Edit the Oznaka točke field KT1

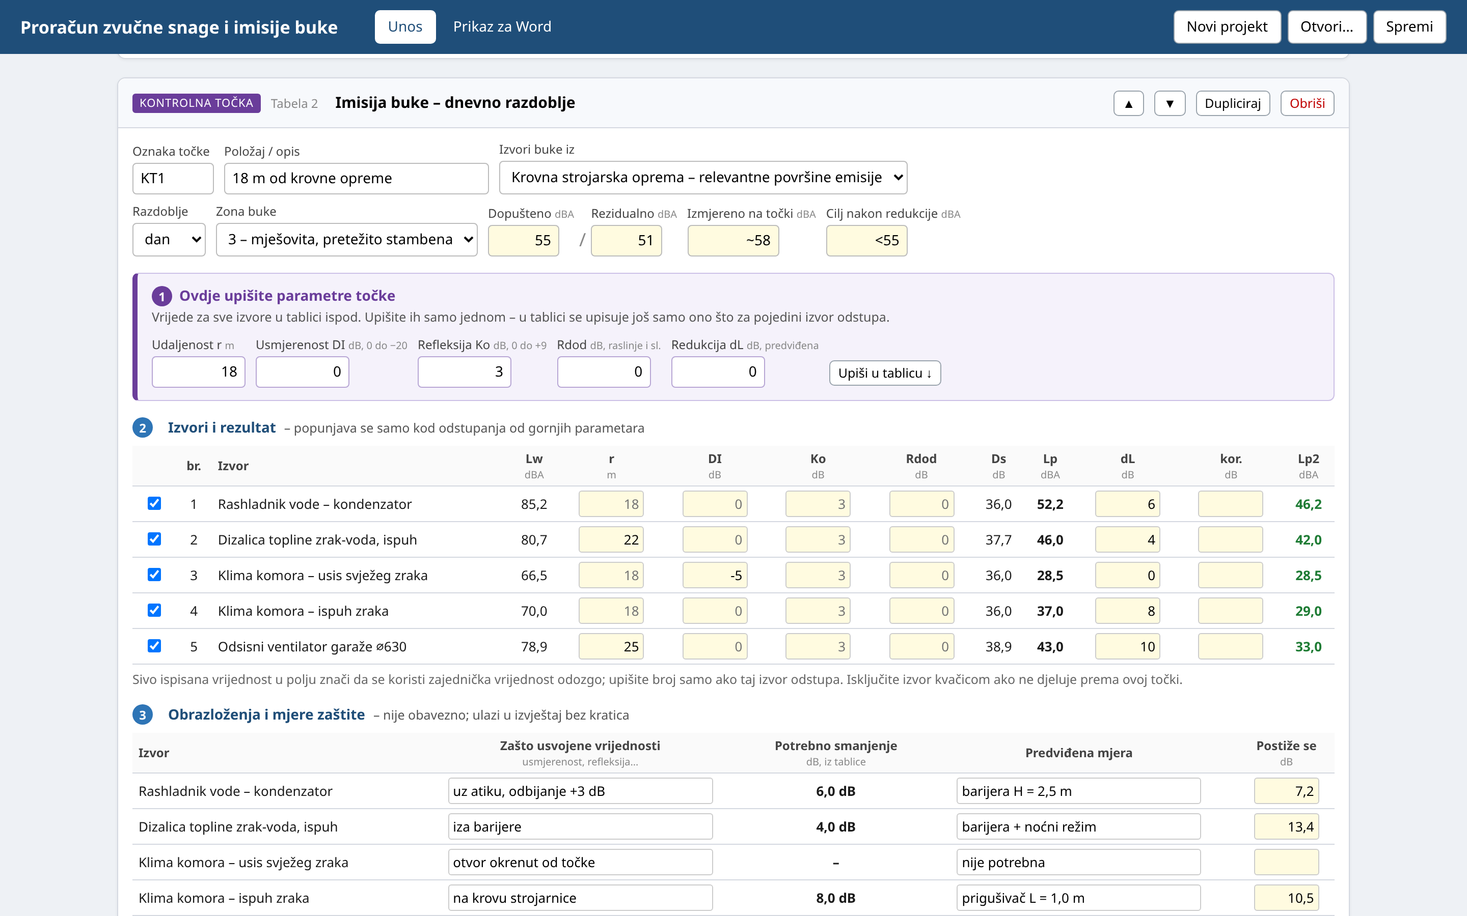pyautogui.click(x=173, y=178)
